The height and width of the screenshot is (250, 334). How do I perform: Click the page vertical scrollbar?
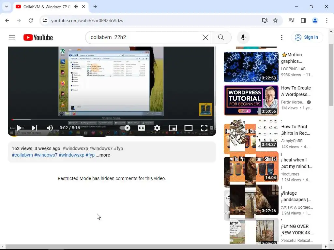click(331, 75)
